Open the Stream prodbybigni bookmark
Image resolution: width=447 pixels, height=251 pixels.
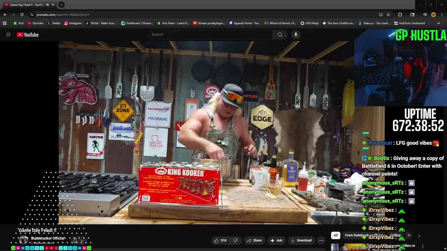(x=209, y=23)
